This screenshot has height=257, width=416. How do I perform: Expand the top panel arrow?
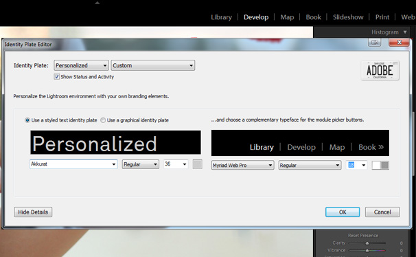click(97, 3)
